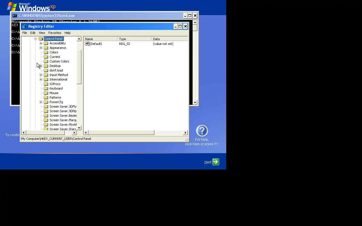Image resolution: width=362 pixels, height=226 pixels.
Task: Click the 'For help, click here' text
Action: (202, 142)
